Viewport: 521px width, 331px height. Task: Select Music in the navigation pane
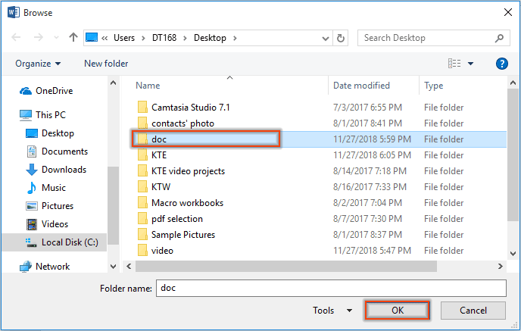coord(53,188)
